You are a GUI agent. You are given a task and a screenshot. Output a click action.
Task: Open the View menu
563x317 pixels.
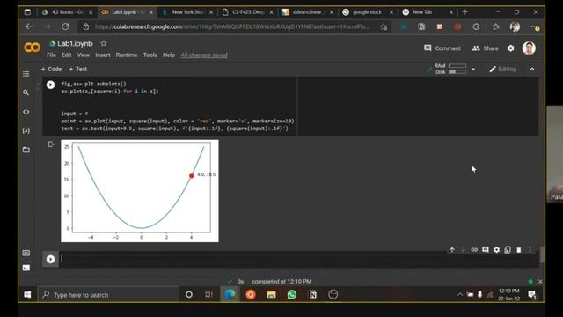(x=84, y=55)
